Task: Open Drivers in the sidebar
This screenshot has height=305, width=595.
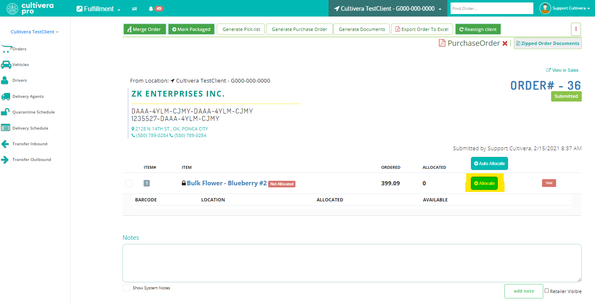Action: (19, 80)
